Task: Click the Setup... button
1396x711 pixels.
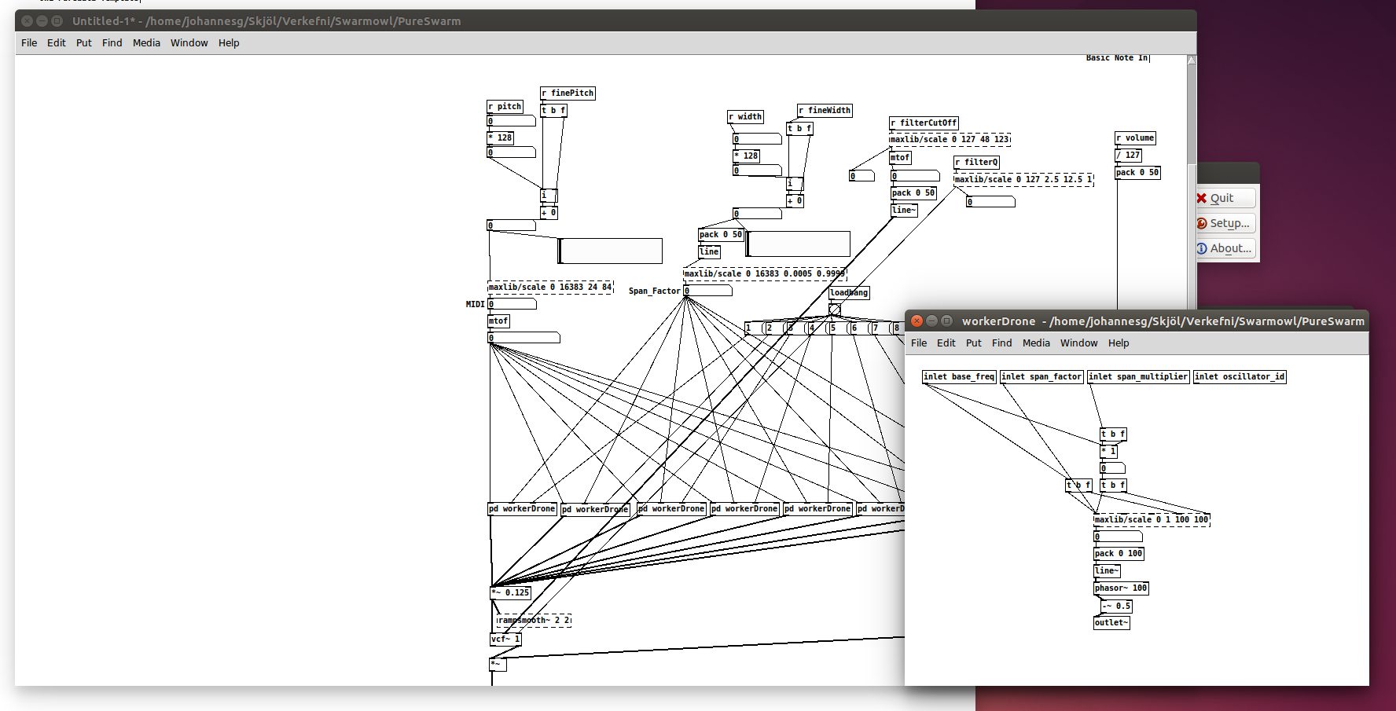Action: 1225,223
